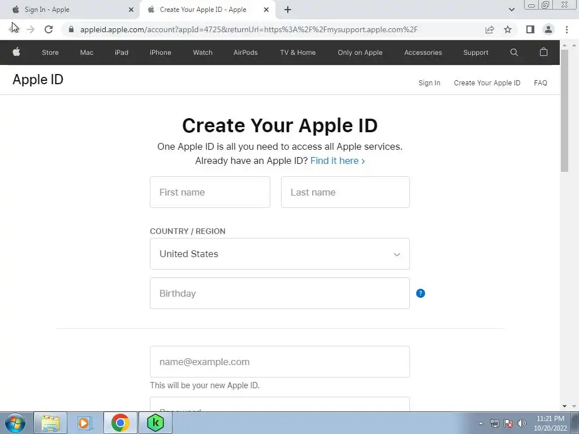Viewport: 579px width, 434px height.
Task: Open the Watch menu item
Action: point(203,53)
